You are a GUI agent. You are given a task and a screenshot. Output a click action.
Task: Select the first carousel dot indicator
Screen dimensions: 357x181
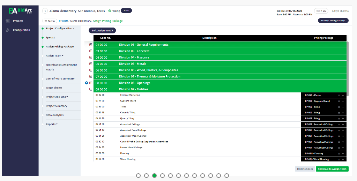[138, 175]
